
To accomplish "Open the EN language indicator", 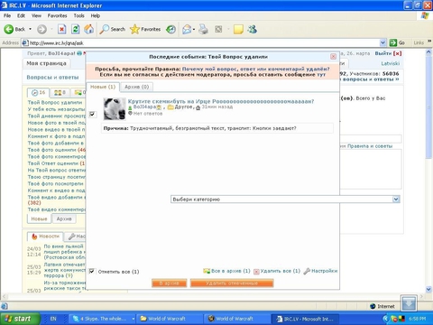I will 53,319.
